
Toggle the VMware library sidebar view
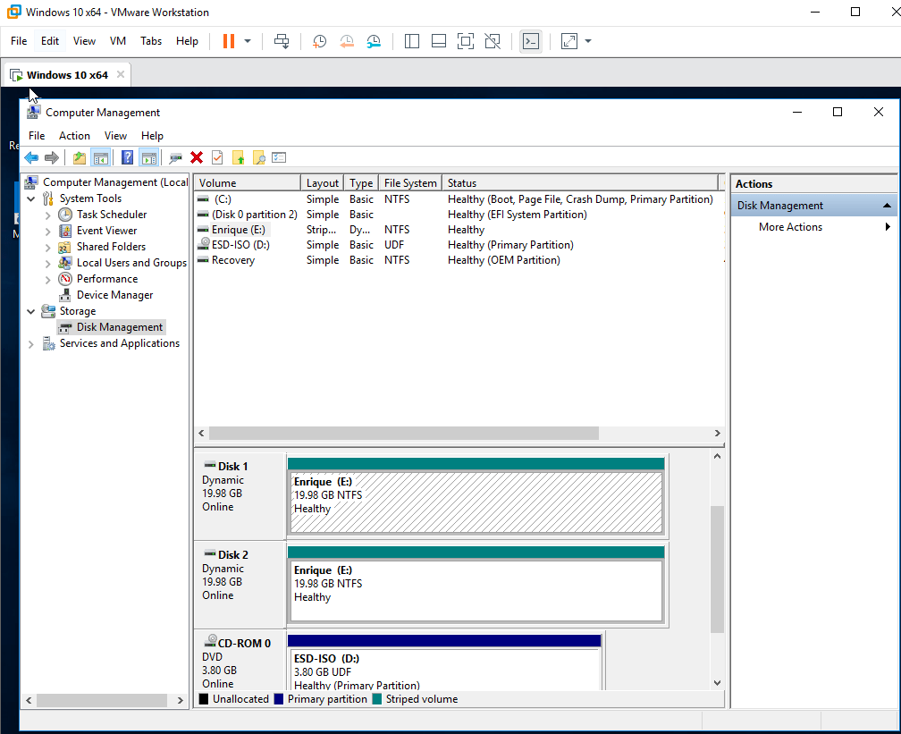point(411,41)
